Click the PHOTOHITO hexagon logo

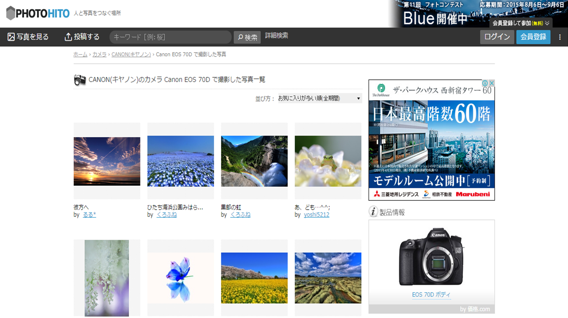[11, 13]
